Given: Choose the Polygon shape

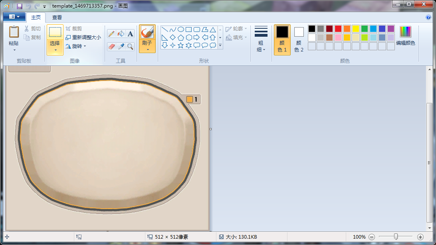Looking at the screenshot, I should (x=205, y=30).
